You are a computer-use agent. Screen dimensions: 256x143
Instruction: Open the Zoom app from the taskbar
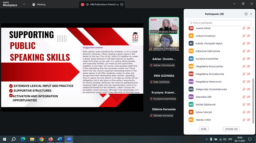tap(69, 139)
